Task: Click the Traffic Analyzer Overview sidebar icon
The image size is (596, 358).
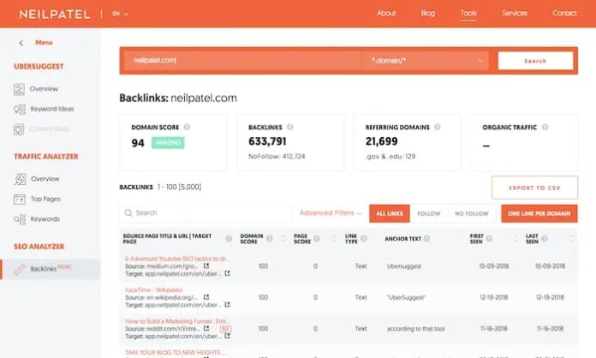Action: pyautogui.click(x=20, y=179)
